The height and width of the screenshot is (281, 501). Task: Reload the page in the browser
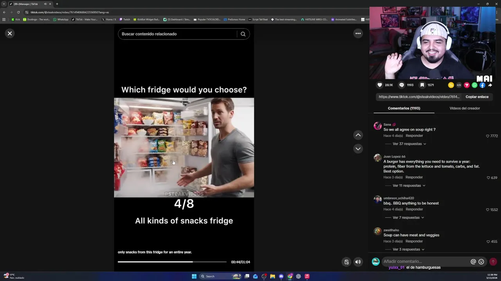(18, 12)
